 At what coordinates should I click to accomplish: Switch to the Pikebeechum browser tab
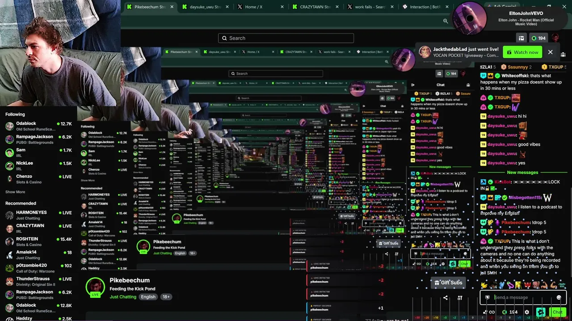click(x=149, y=7)
